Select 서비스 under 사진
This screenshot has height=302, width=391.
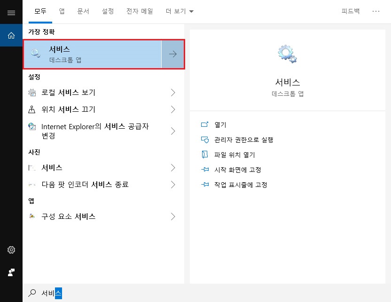pyautogui.click(x=103, y=168)
